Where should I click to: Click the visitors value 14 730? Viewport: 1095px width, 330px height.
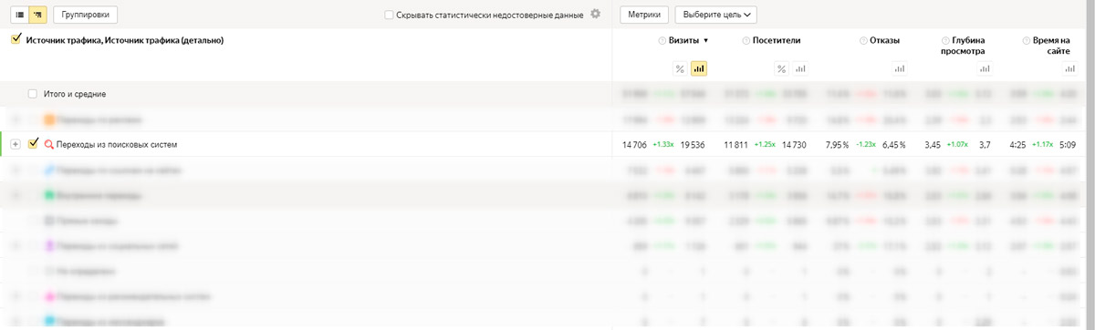click(795, 144)
